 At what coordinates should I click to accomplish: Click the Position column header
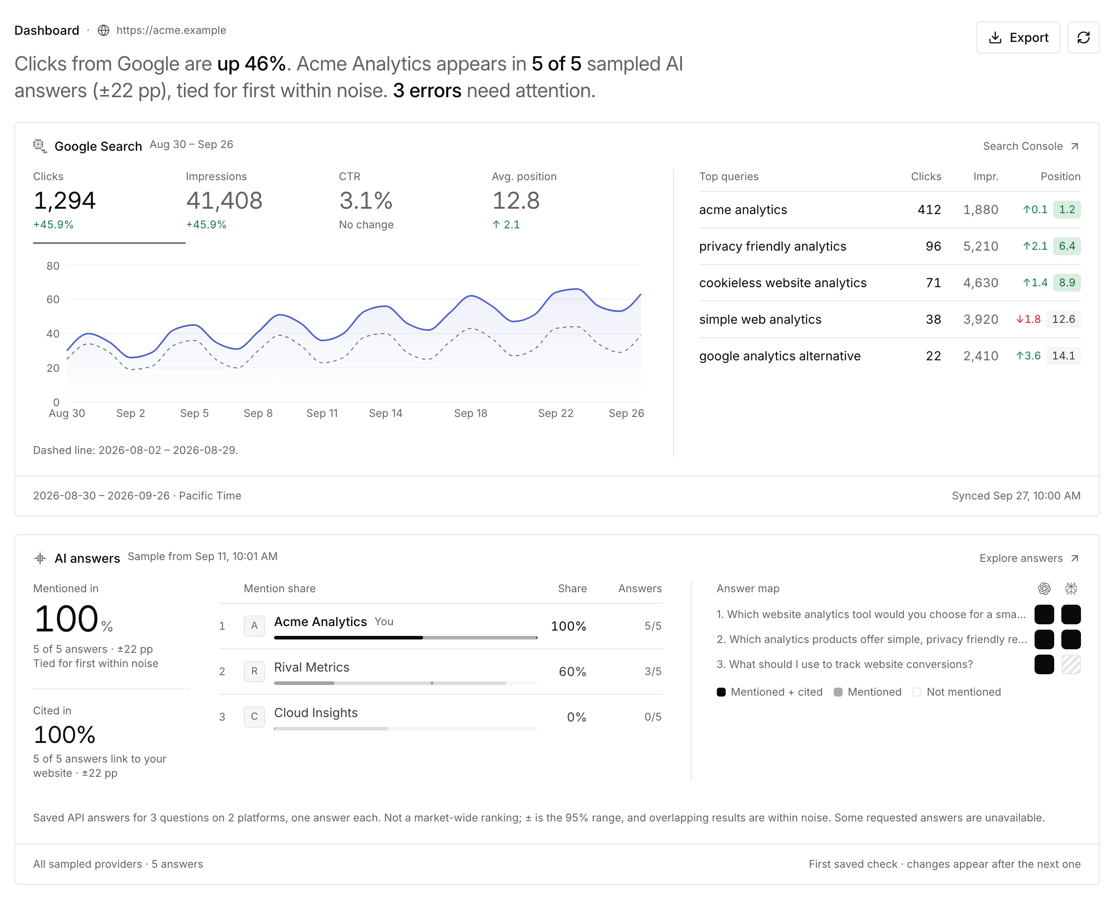[x=1060, y=177]
